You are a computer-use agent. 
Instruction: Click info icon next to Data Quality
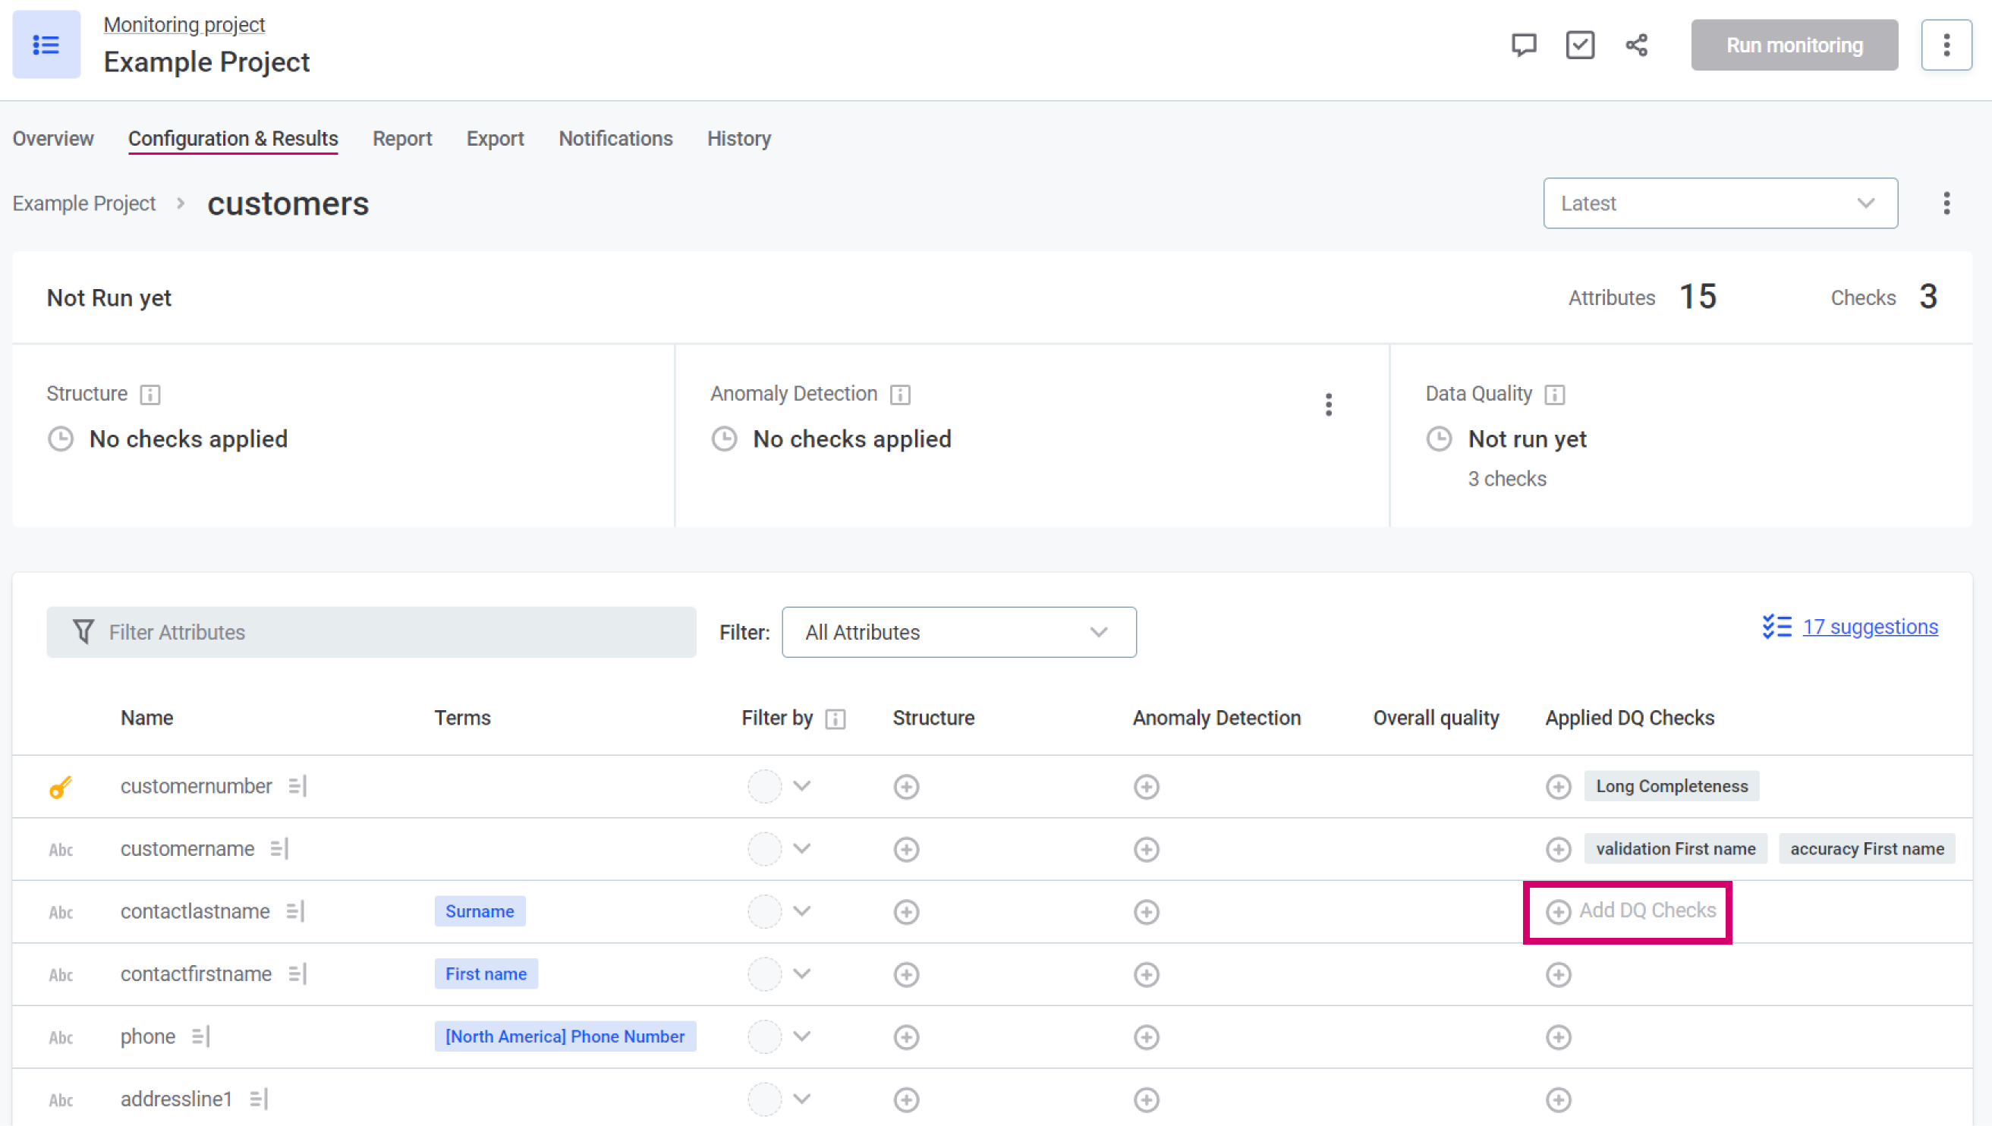point(1554,395)
